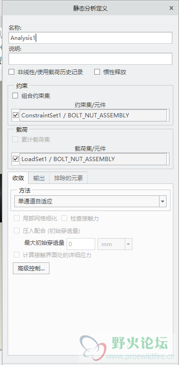Uncheck LoadSet1 load set checkbox
Screen dimensions: 179x365
(x=16, y=159)
